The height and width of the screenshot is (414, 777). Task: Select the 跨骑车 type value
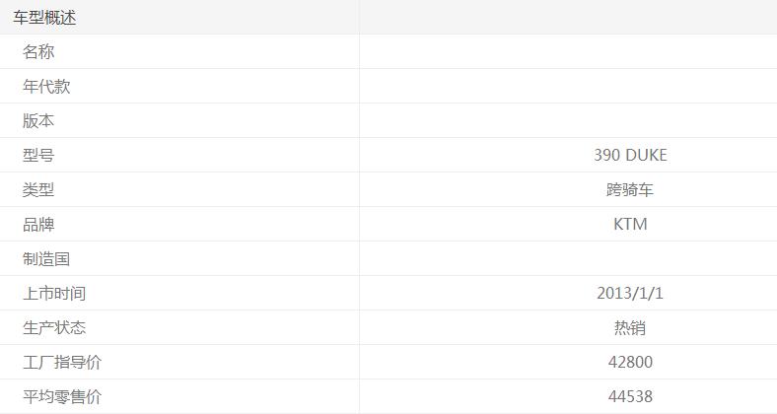[630, 190]
